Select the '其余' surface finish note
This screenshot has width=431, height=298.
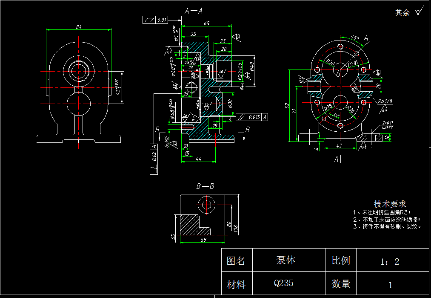tap(402, 13)
